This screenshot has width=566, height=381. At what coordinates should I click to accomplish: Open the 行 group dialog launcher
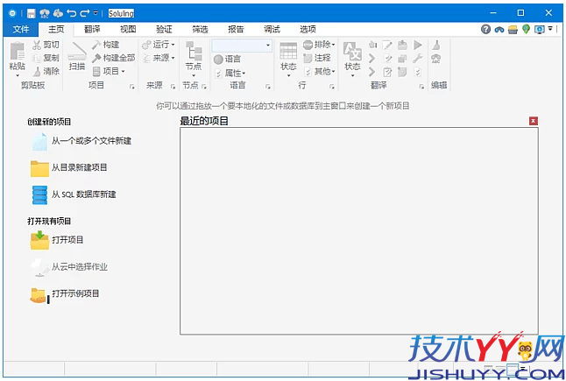[x=332, y=87]
